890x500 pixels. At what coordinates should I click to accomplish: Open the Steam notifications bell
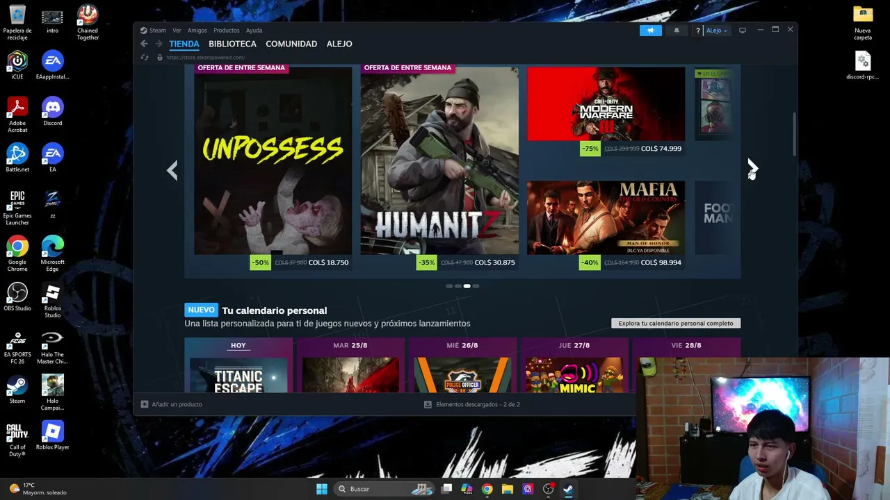(x=677, y=31)
